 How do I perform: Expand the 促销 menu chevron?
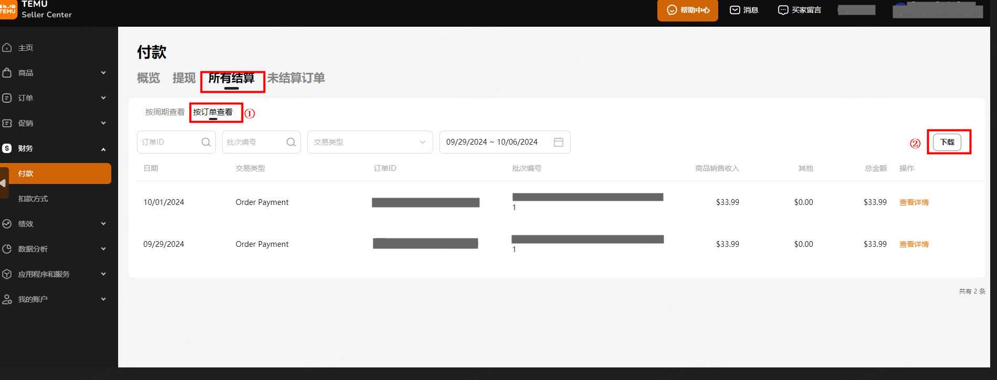[x=103, y=123]
